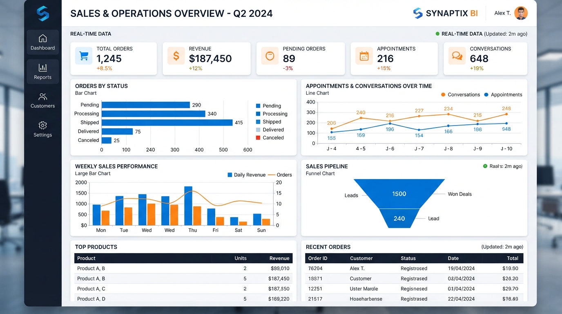The image size is (562, 314).
Task: Click the Conversations data point labeled 234
Action: pyautogui.click(x=448, y=114)
